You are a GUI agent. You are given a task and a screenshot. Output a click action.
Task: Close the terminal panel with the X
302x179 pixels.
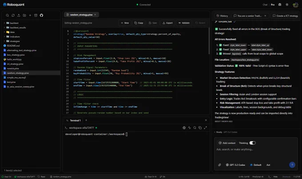click(x=206, y=120)
